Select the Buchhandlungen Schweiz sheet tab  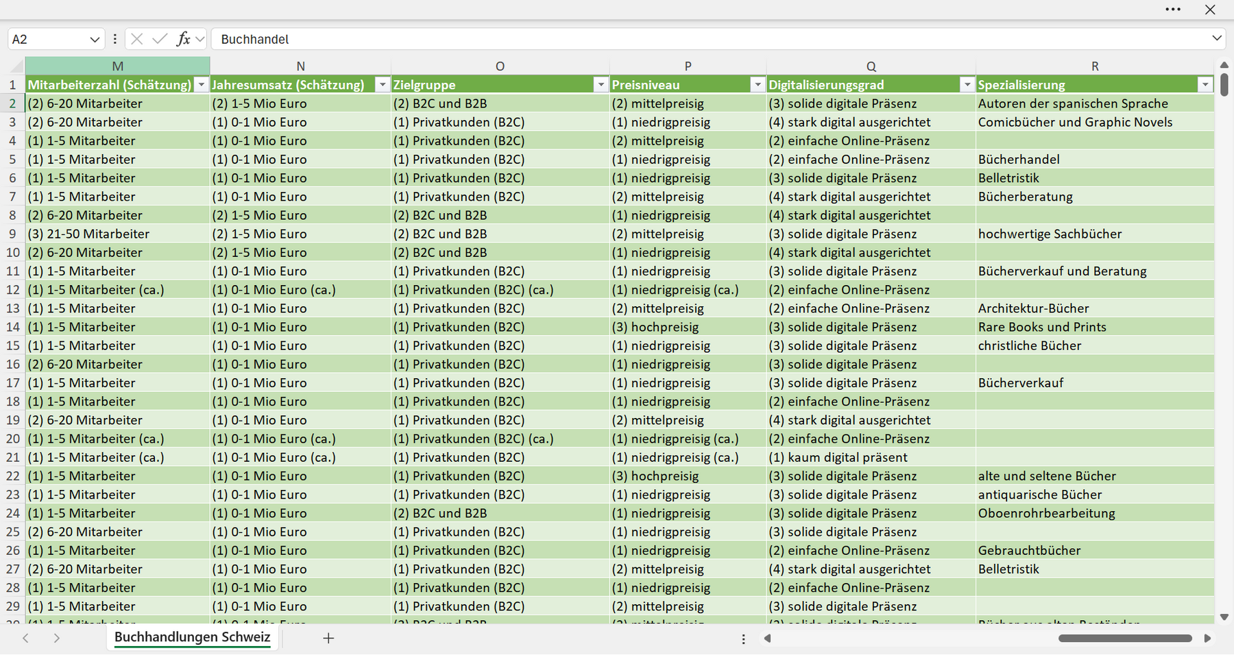pyautogui.click(x=193, y=637)
